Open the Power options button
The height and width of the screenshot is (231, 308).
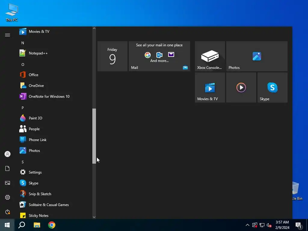click(x=8, y=212)
